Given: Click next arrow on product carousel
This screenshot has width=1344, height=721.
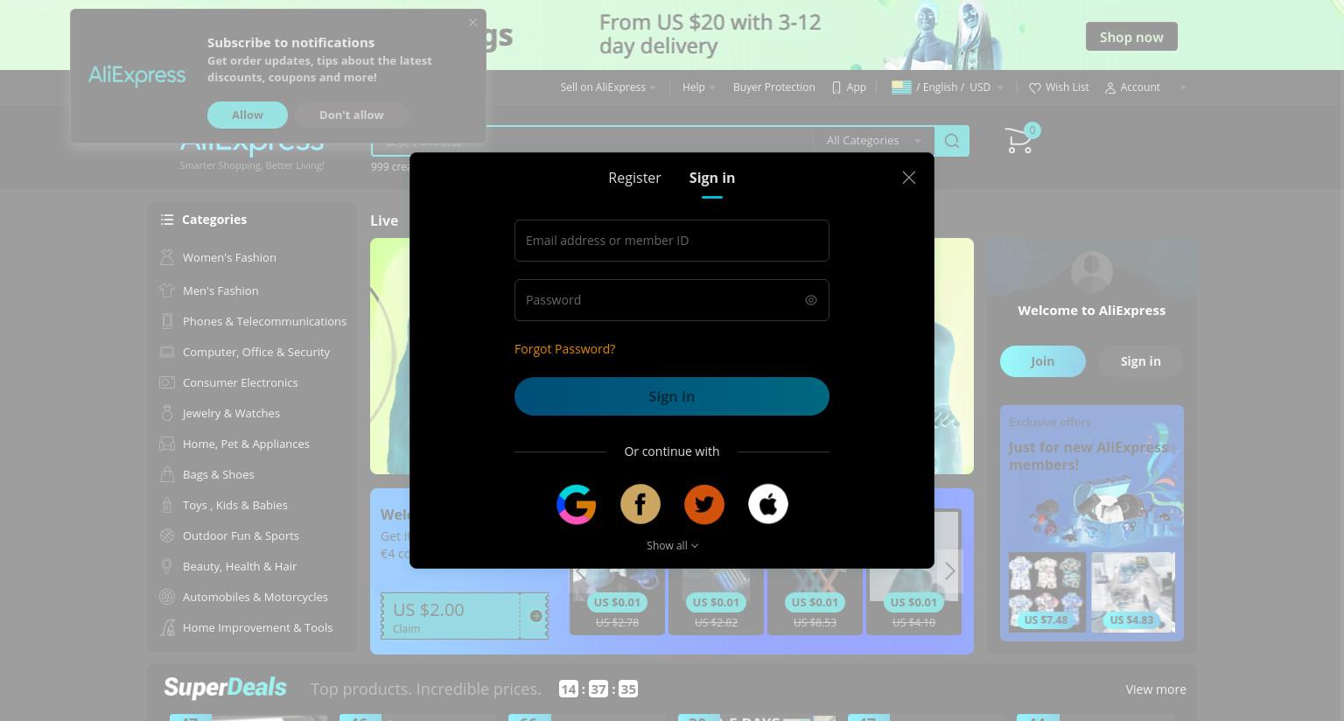Looking at the screenshot, I should click(949, 571).
